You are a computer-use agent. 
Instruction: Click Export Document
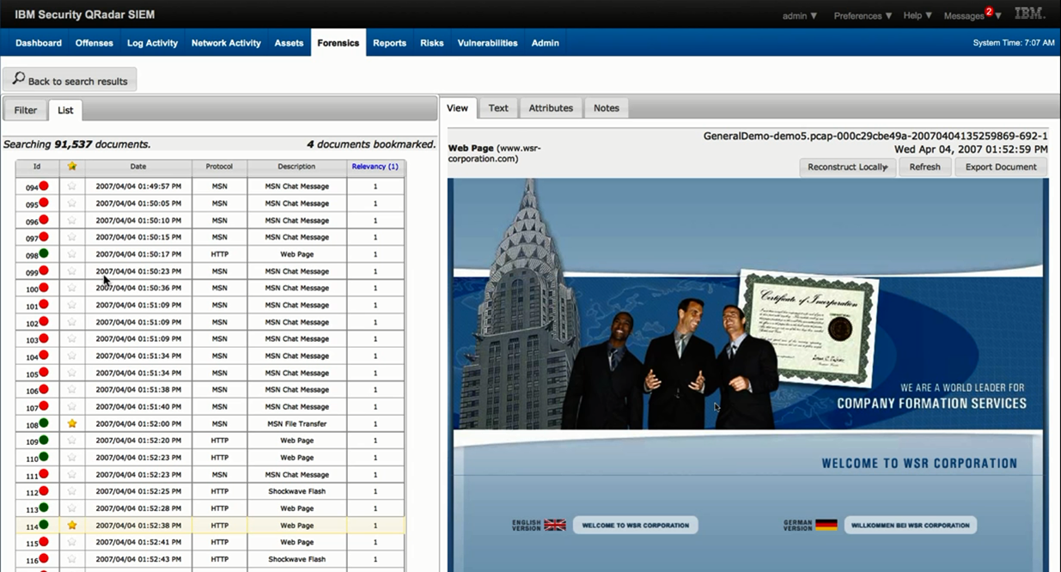[1001, 167]
